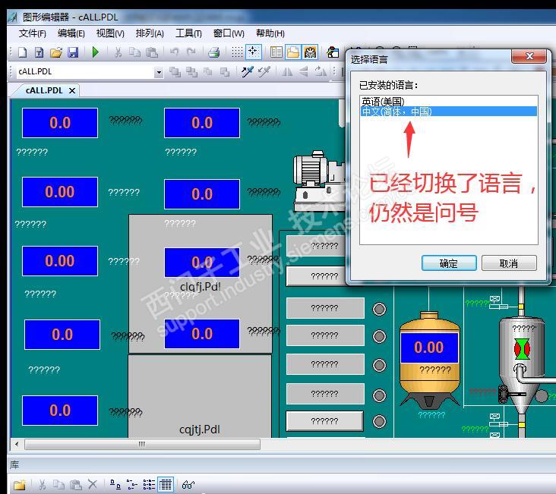Click the preview glasses icon in the library
The image size is (556, 494).
(188, 484)
